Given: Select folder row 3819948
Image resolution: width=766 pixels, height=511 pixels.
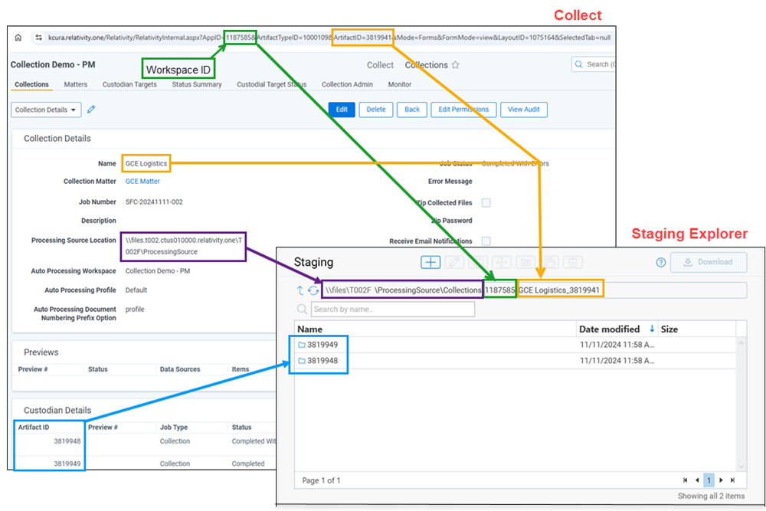Looking at the screenshot, I should [516, 361].
